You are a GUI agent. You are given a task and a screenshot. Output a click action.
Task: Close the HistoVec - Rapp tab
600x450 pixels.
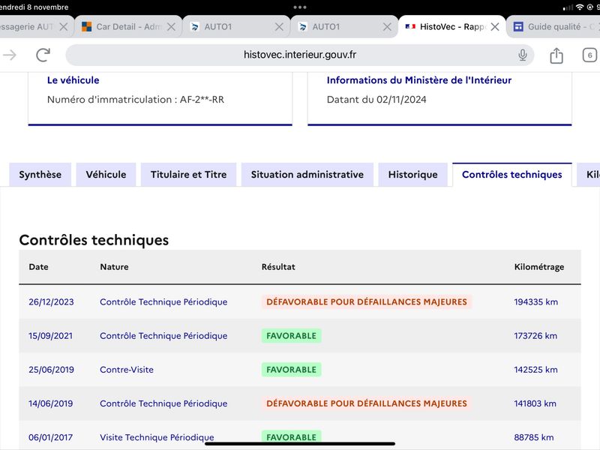(495, 27)
